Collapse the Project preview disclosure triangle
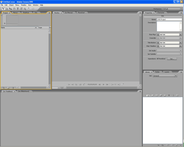The width and height of the screenshot is (184, 147). [x=2, y=15]
